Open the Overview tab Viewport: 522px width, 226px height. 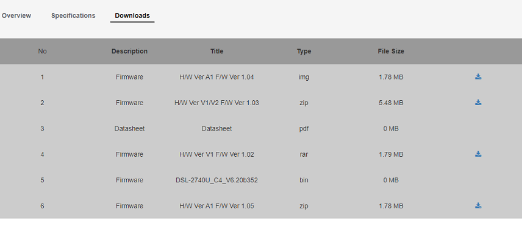point(16,16)
